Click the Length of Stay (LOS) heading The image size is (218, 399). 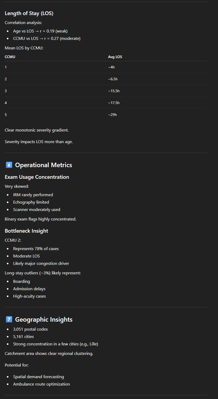point(29,13)
